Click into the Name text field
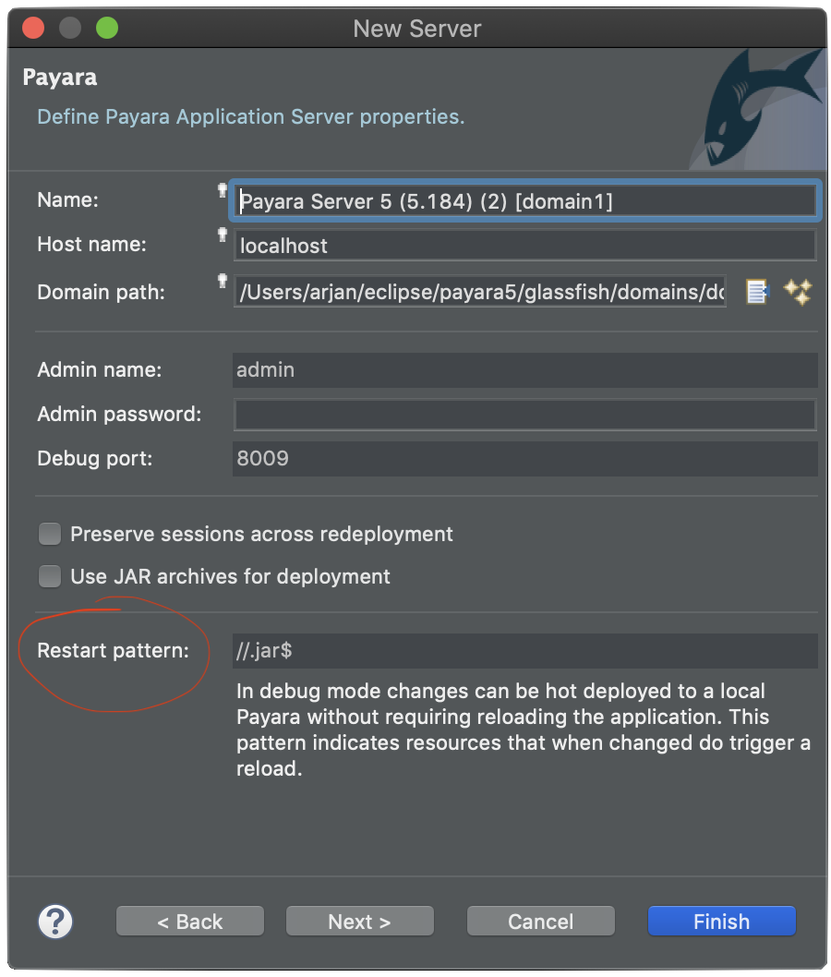This screenshot has width=831, height=977. [x=524, y=200]
